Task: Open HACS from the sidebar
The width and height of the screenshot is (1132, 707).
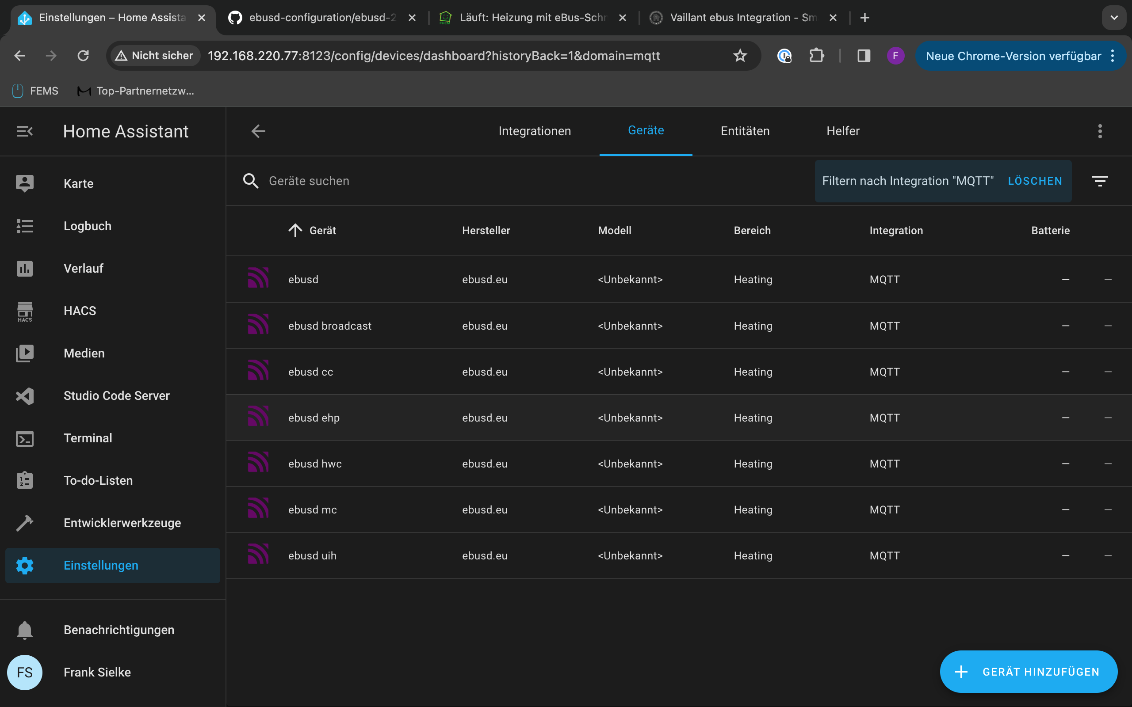Action: click(x=80, y=311)
